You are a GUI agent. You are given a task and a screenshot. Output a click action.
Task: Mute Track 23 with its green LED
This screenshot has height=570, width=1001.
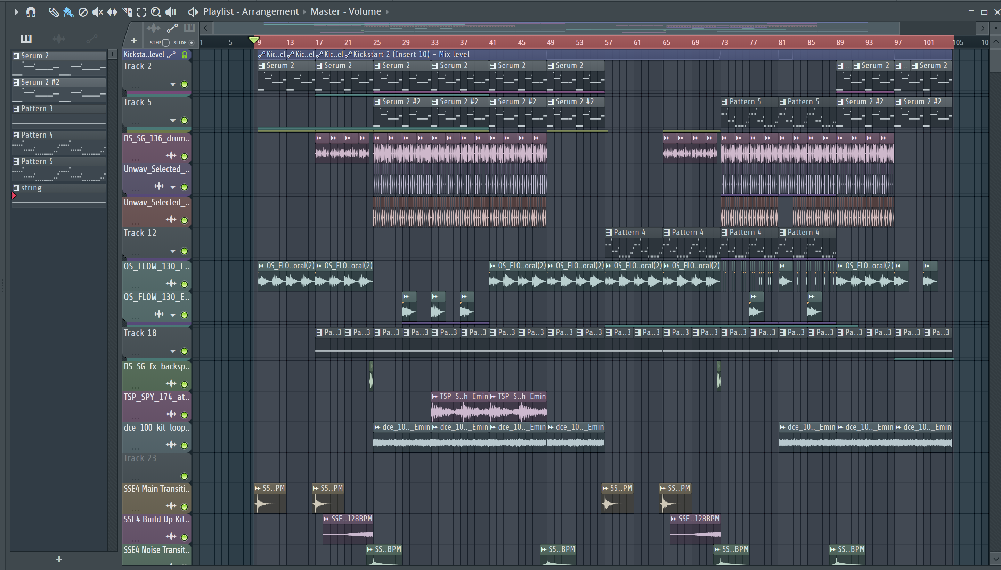(184, 477)
